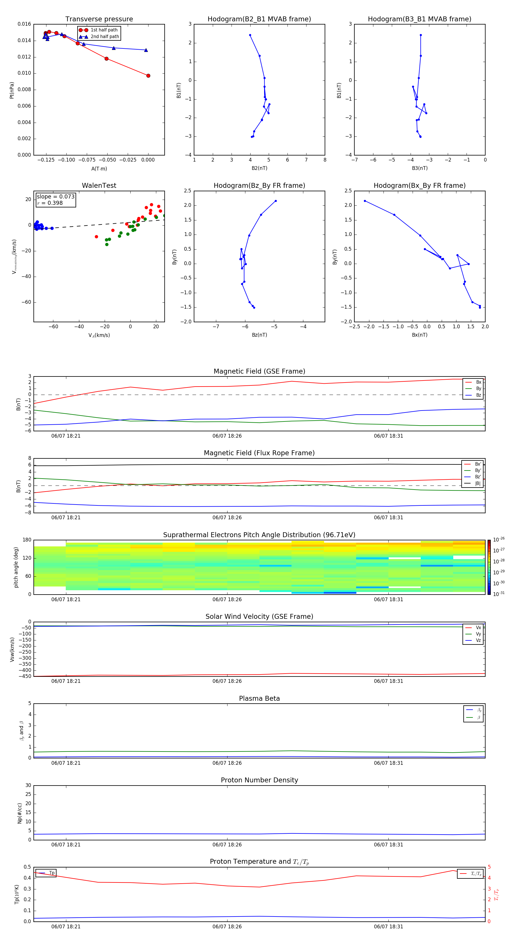Viewport: 519px width, 952px height.
Task: Click the "Bz(nT)" x-axis label
Action: click(x=259, y=335)
